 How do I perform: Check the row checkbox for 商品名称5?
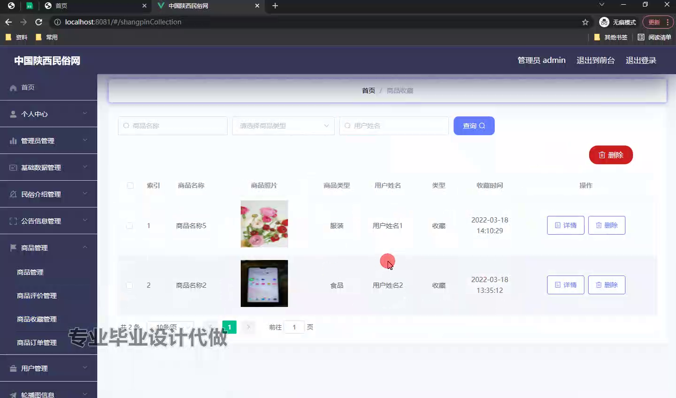129,226
